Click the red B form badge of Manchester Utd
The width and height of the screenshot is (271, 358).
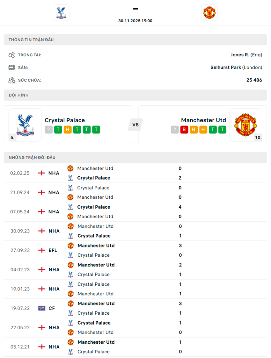coord(184,130)
